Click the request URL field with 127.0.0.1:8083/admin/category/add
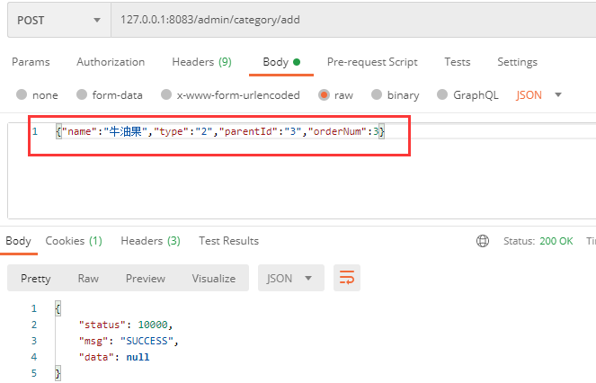Viewport: 596px width, 383px height. 353,20
